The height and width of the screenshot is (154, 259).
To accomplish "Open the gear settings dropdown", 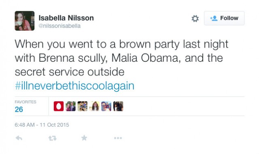I will click(195, 19).
